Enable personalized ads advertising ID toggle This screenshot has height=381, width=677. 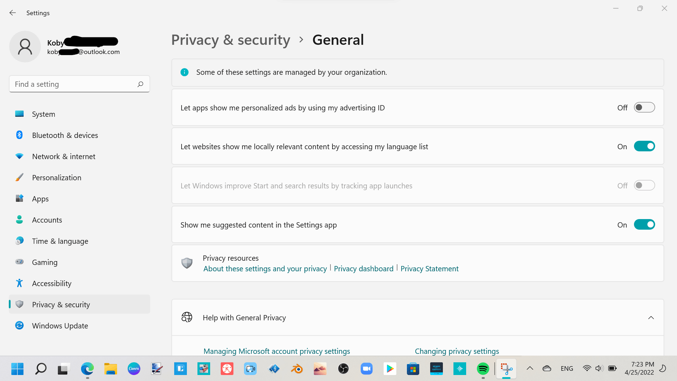(644, 108)
